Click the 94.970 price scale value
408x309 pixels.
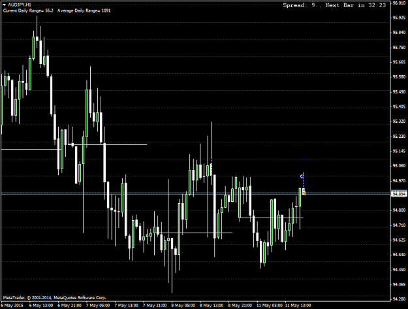point(399,180)
